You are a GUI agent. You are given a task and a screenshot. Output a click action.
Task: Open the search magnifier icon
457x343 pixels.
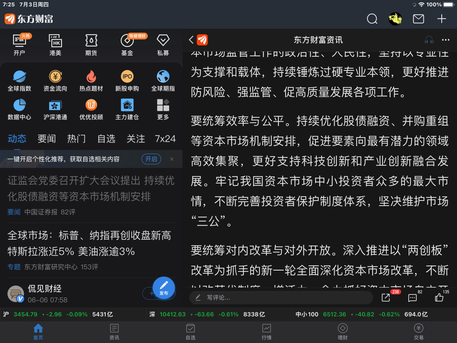pos(372,19)
